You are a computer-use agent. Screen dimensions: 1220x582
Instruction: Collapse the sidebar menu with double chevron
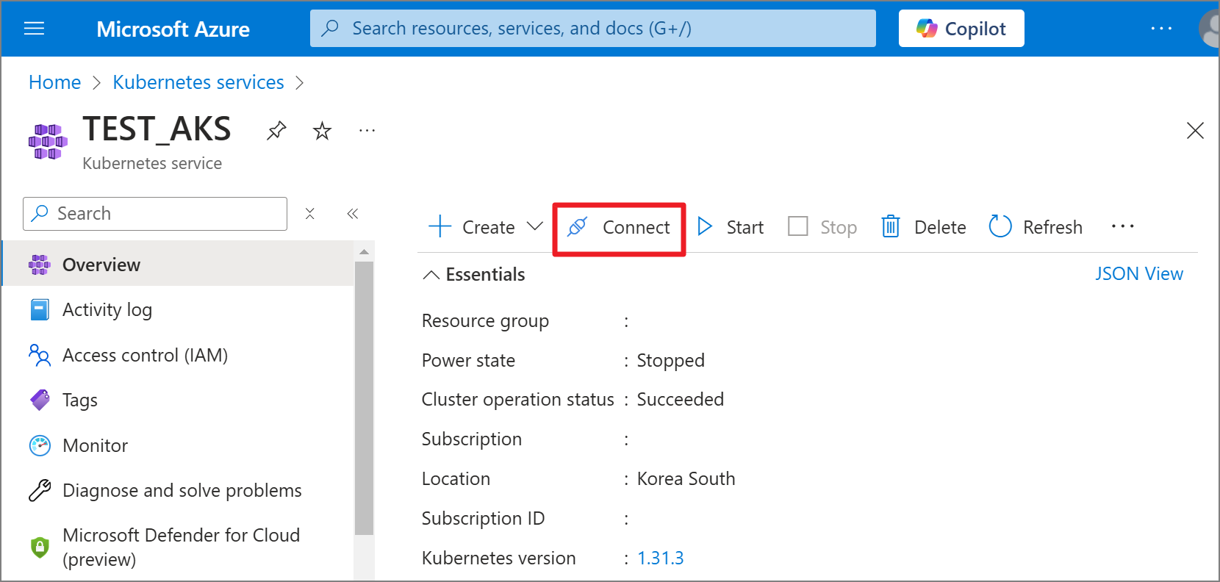point(353,214)
